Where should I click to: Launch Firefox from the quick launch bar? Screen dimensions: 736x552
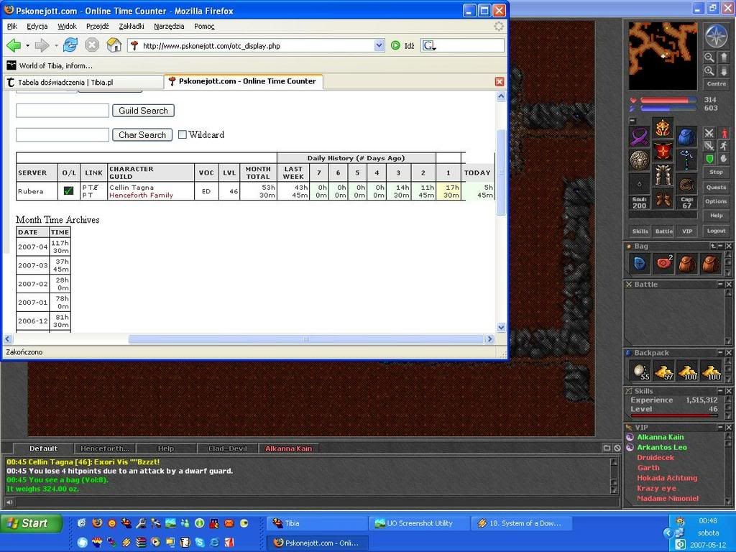point(97,523)
